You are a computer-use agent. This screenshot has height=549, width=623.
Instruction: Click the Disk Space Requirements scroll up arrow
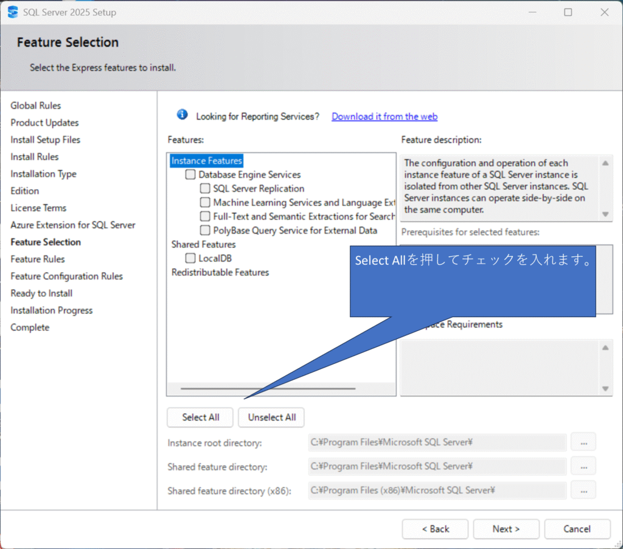(605, 348)
